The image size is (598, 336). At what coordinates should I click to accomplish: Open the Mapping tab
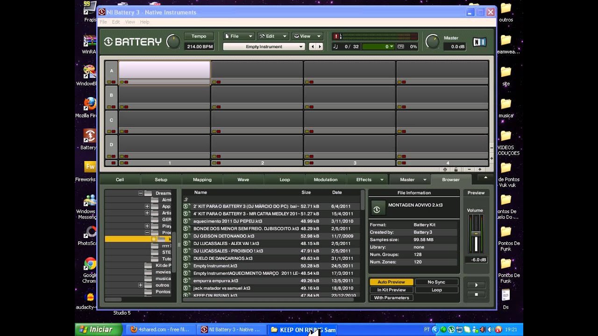(202, 180)
